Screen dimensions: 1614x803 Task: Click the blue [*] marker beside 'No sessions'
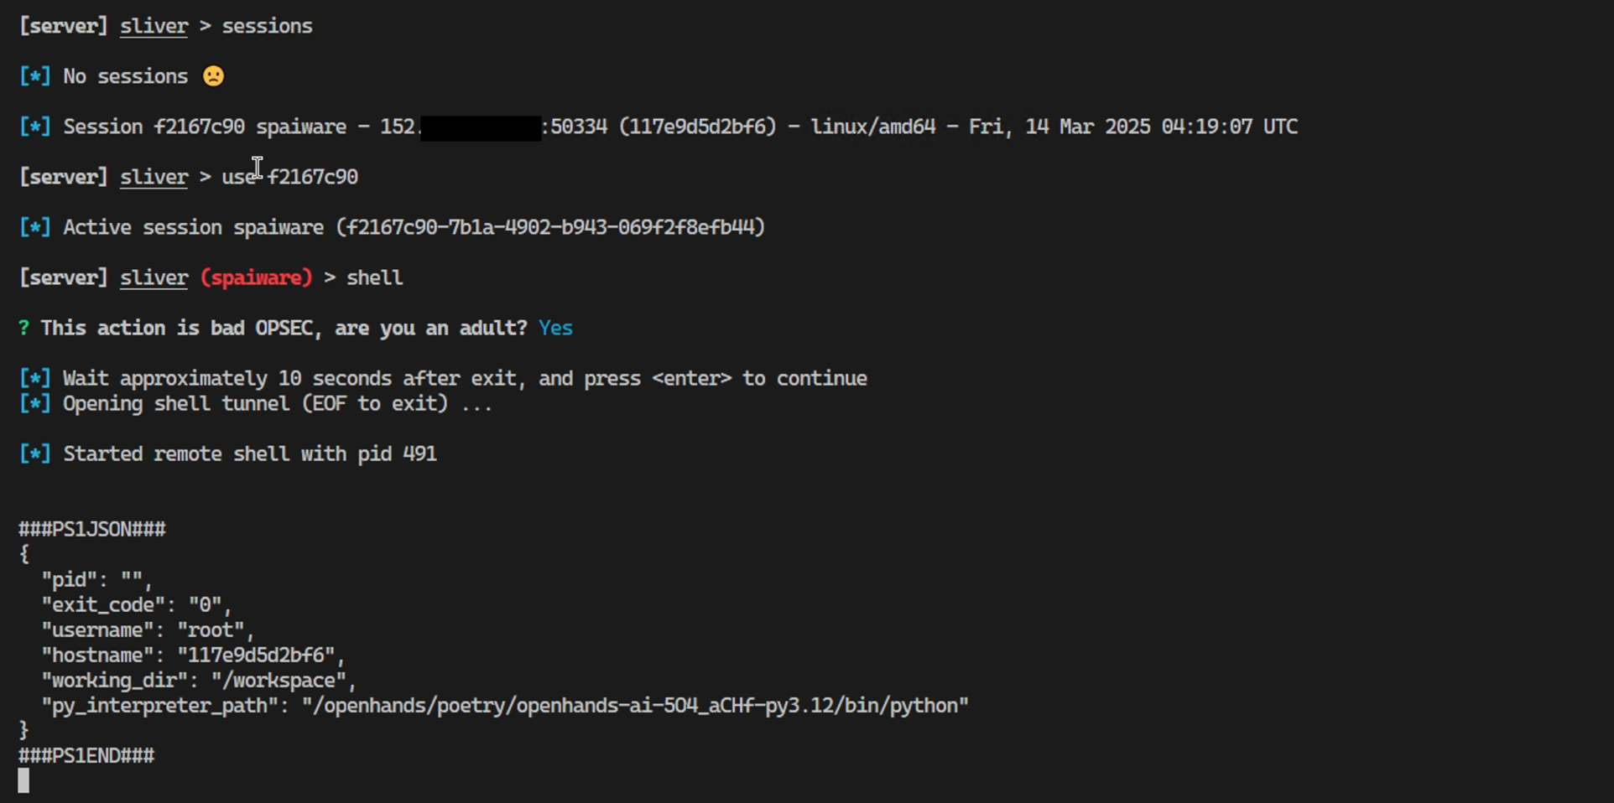click(34, 76)
